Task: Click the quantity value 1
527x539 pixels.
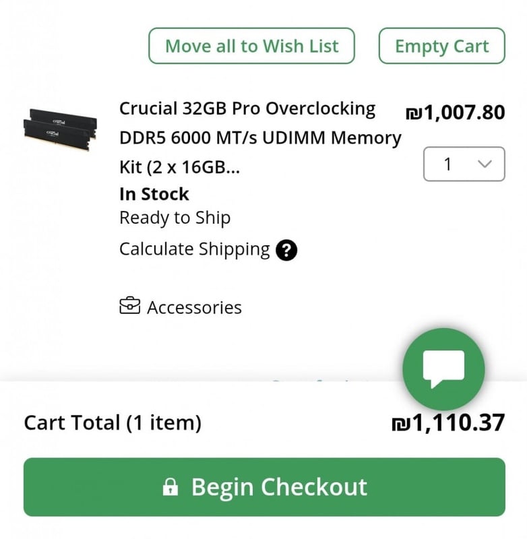Action: 448,164
